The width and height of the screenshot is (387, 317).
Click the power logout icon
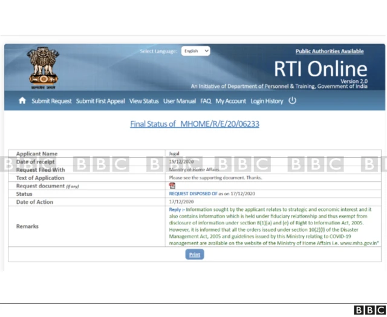pos(292,100)
